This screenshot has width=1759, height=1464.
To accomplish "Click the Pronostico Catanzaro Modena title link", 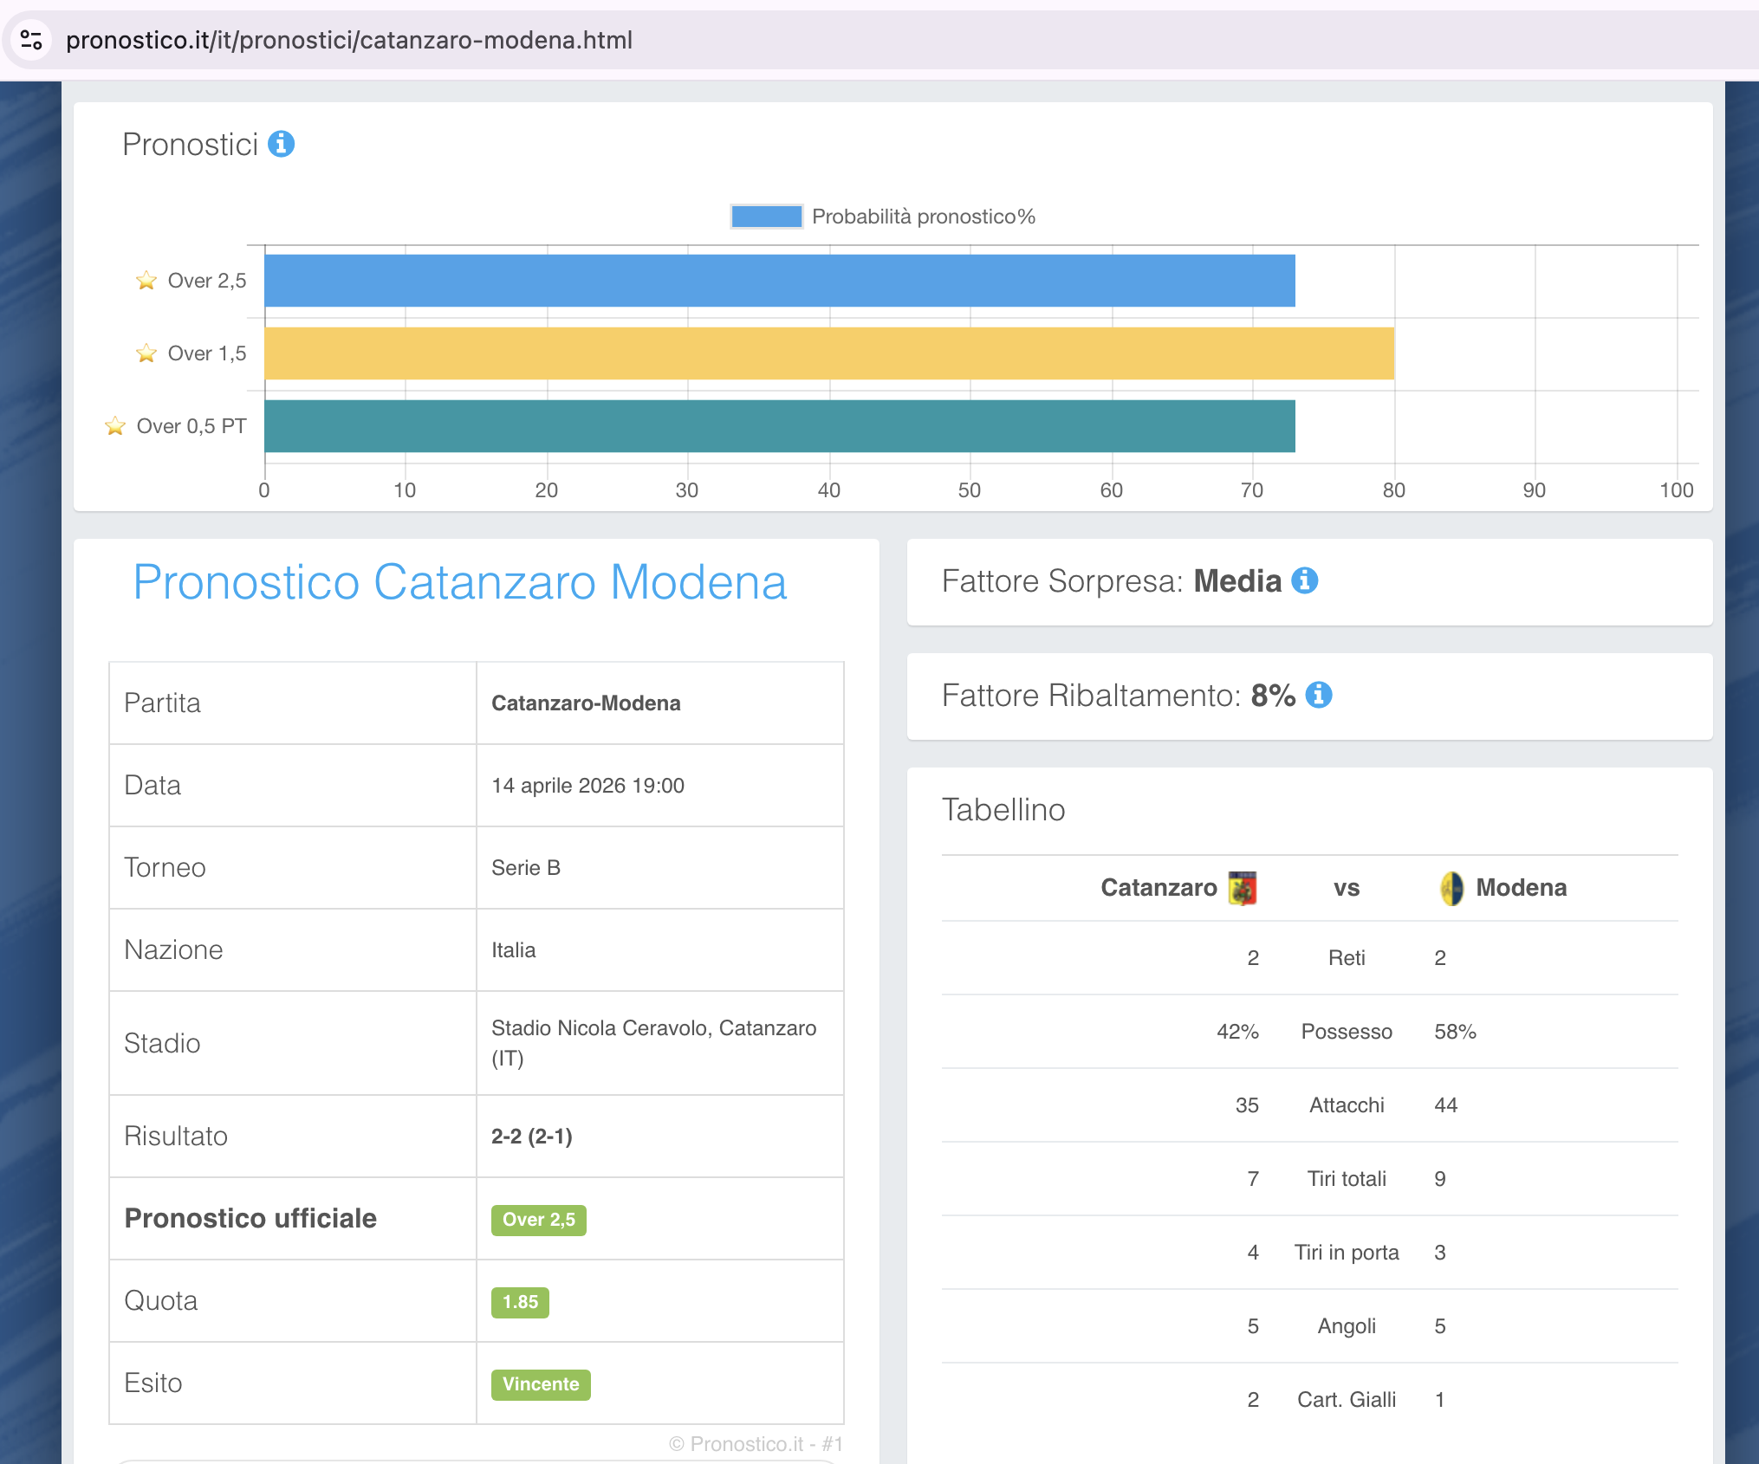I will click(459, 582).
